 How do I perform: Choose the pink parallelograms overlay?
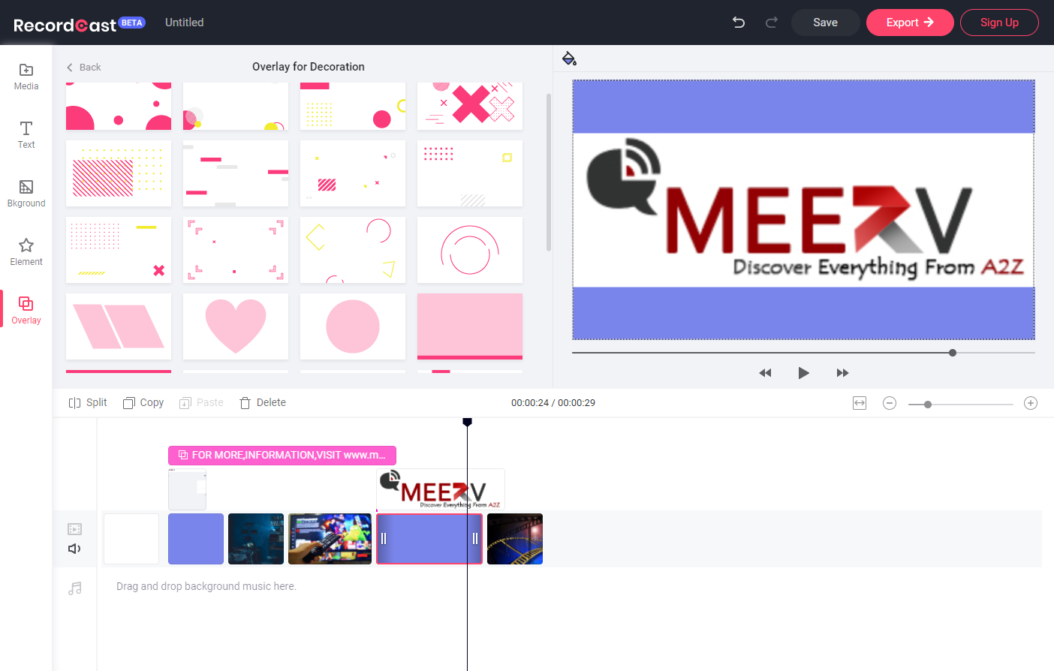click(x=119, y=326)
